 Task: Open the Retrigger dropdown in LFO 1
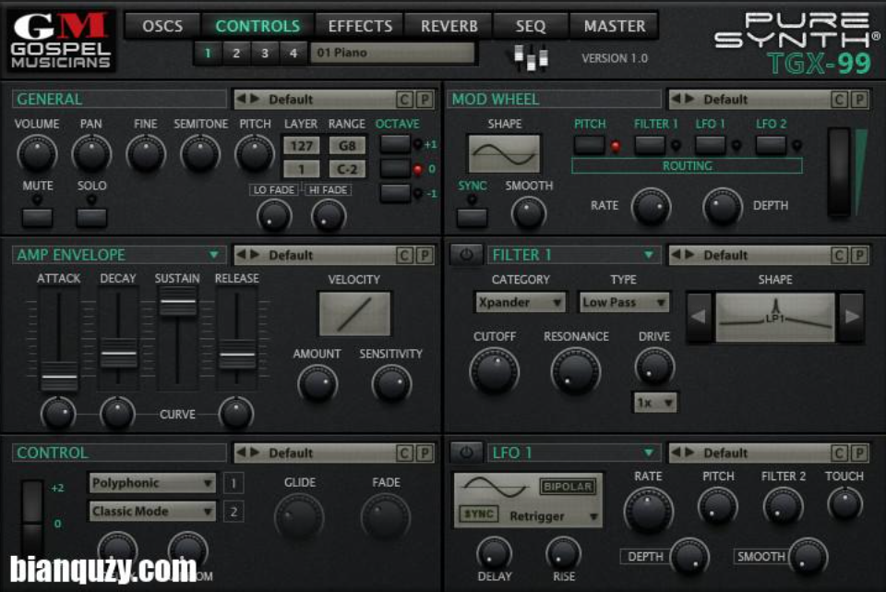click(553, 516)
